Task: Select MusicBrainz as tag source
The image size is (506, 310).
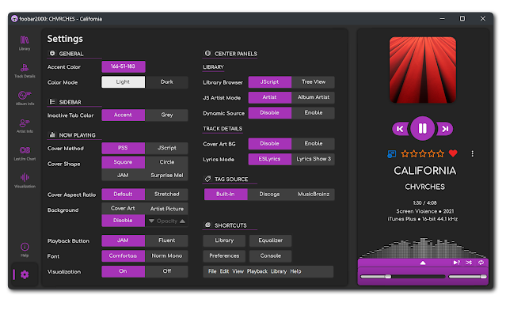Action: point(314,195)
